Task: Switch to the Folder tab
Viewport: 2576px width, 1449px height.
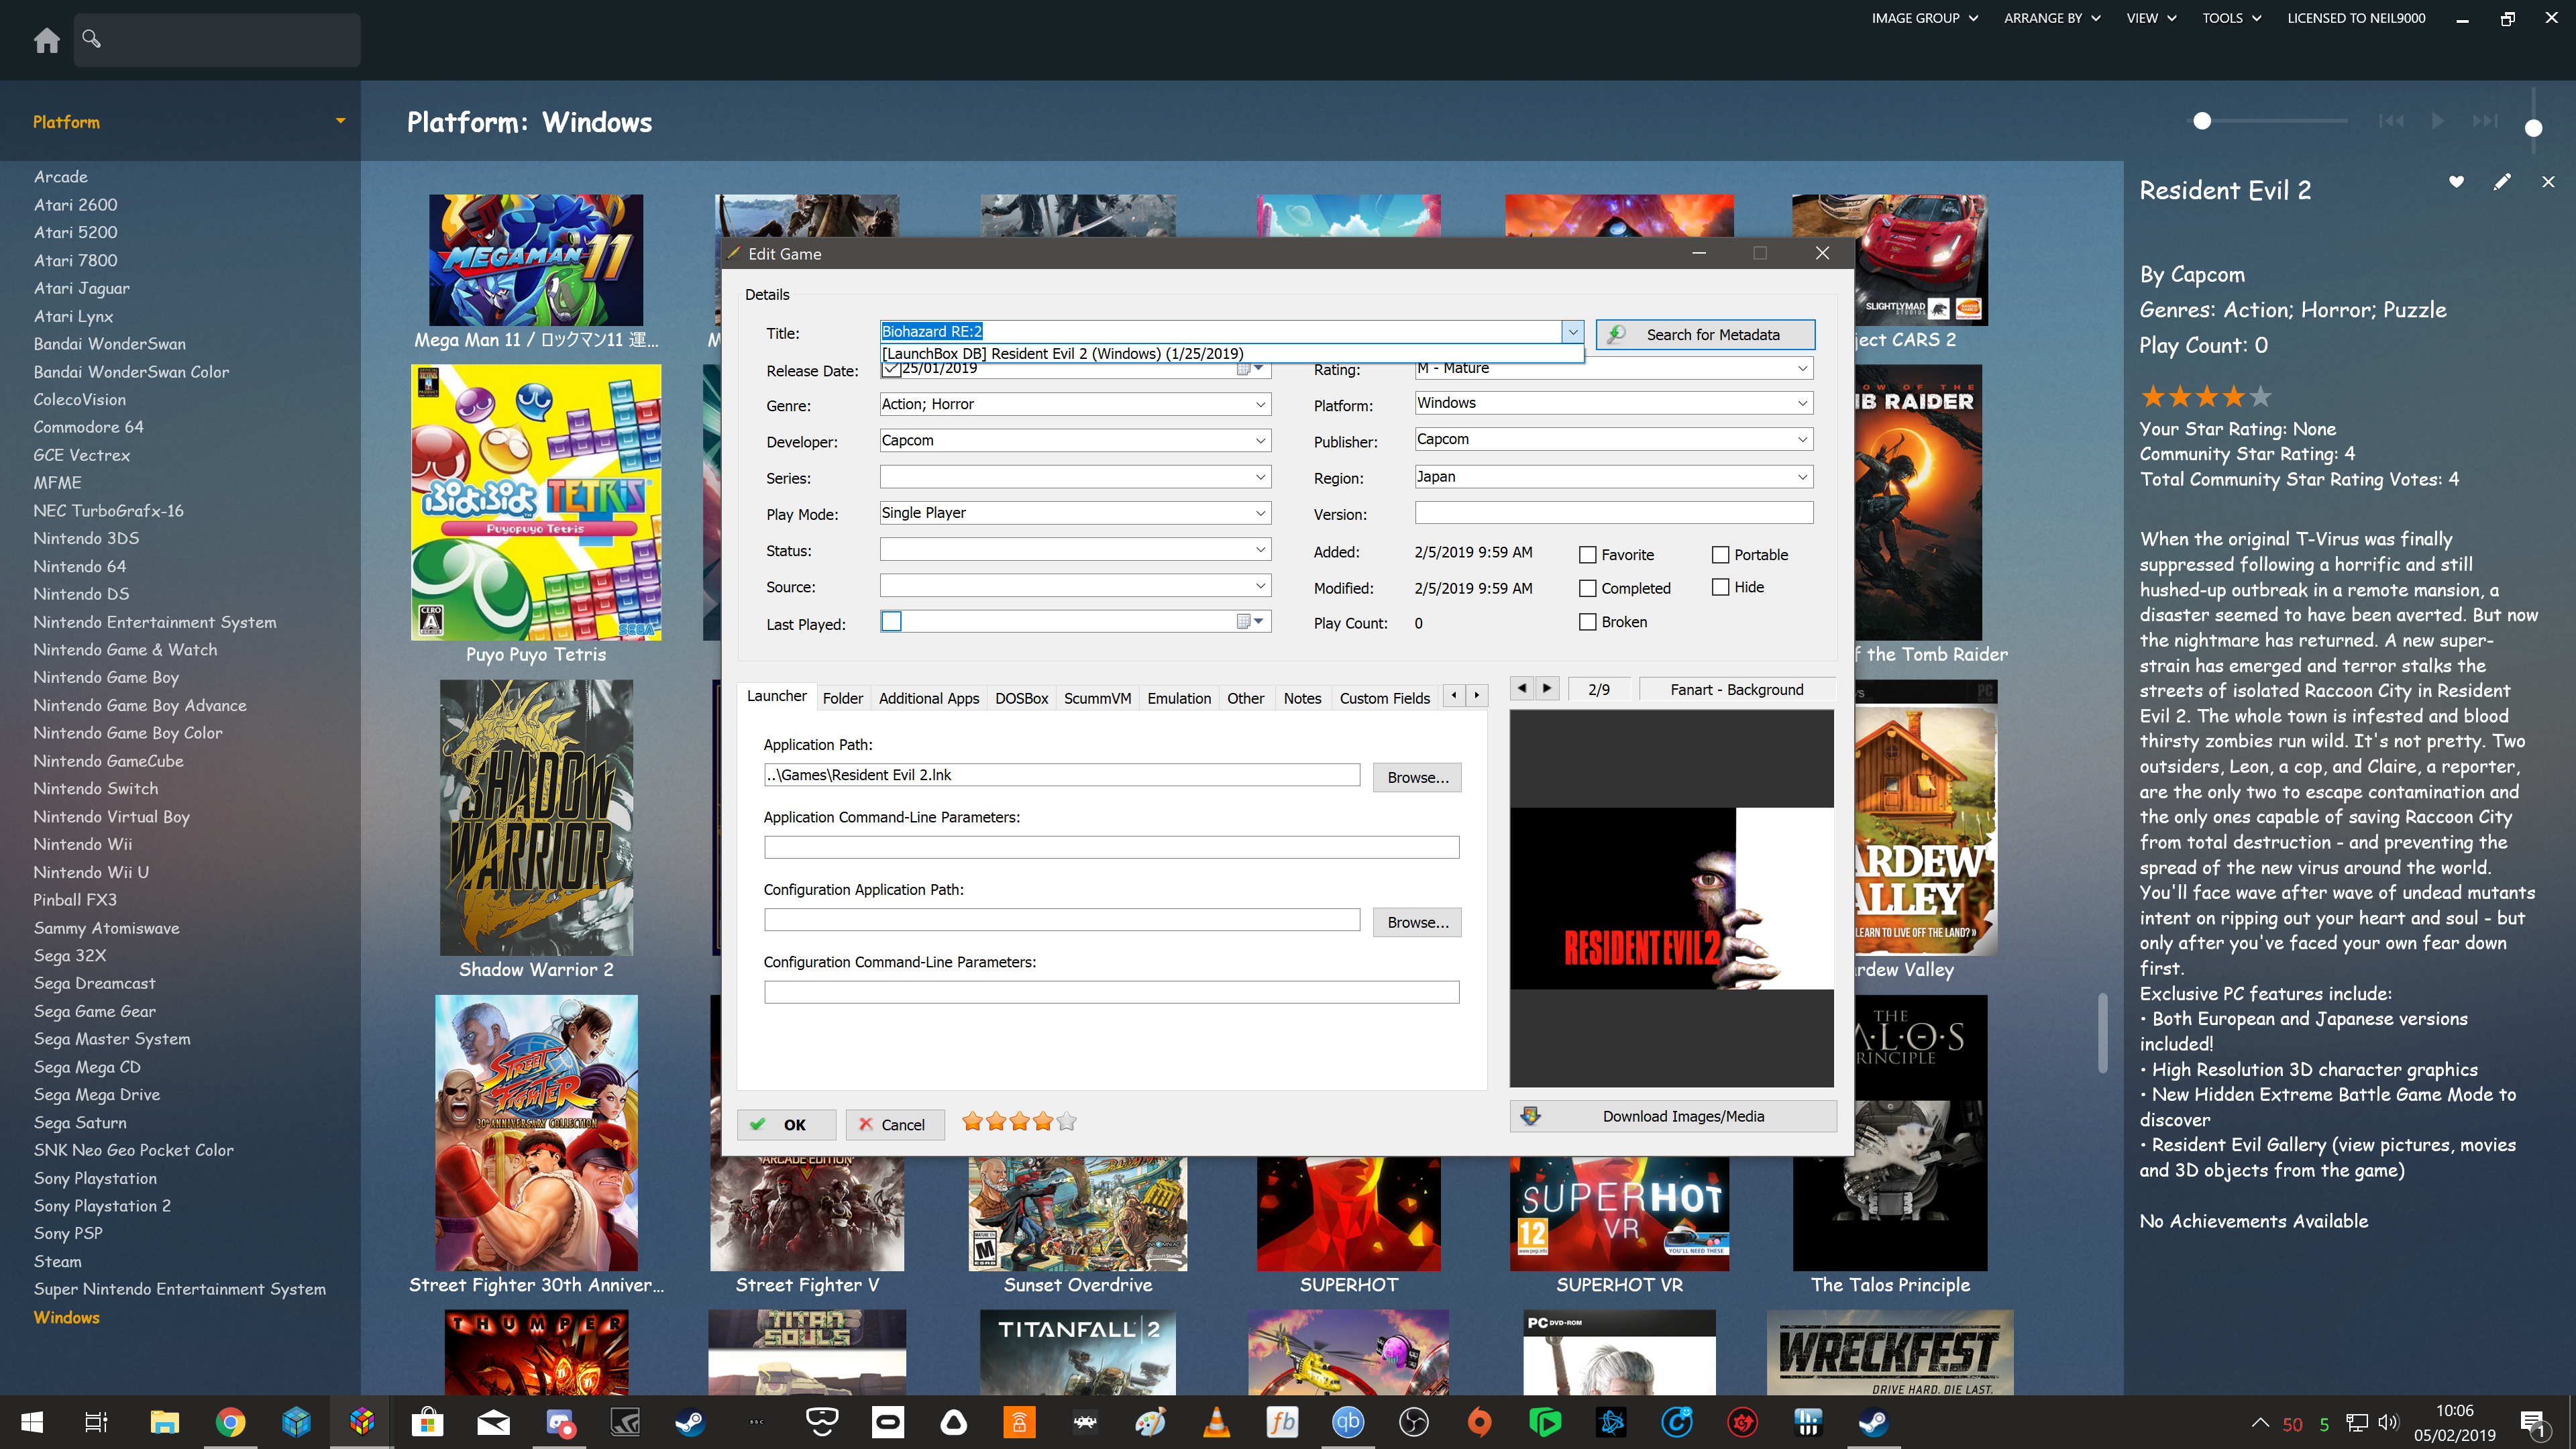Action: pos(842,698)
